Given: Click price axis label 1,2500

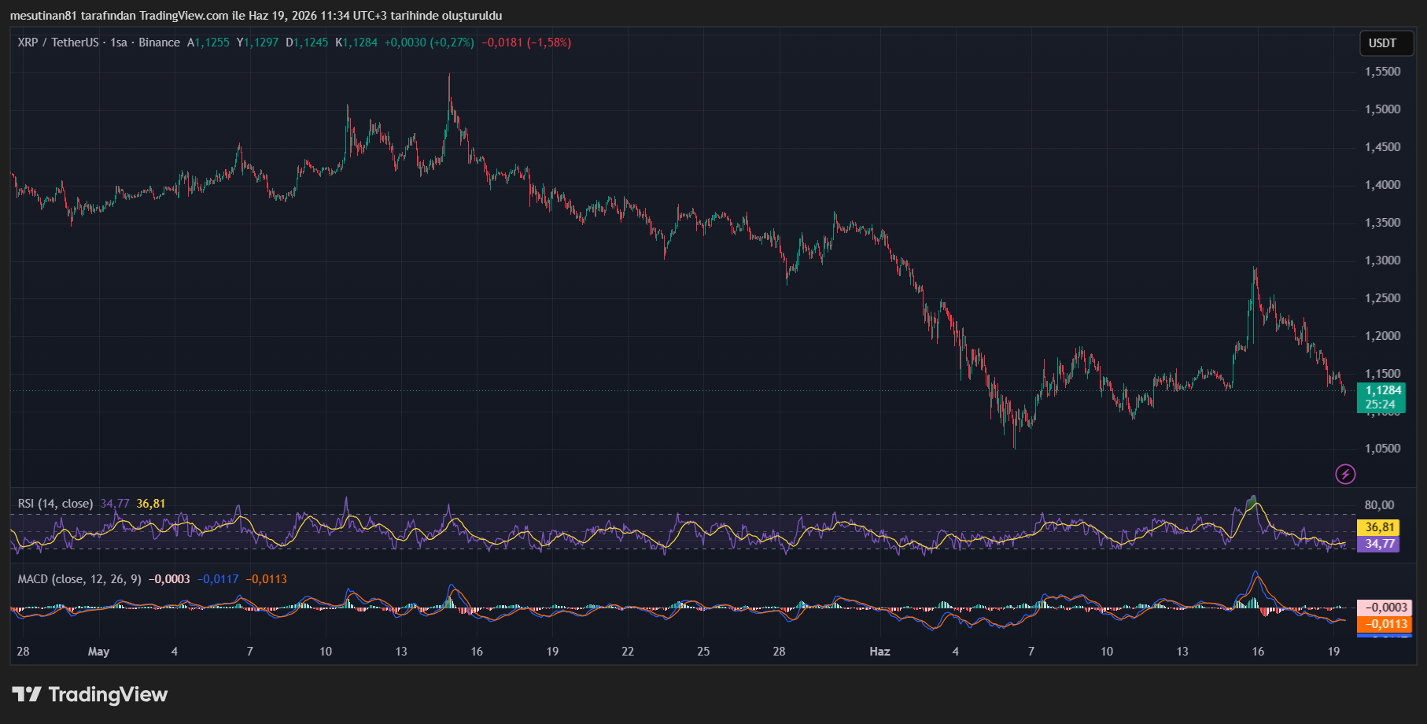Looking at the screenshot, I should pos(1382,298).
